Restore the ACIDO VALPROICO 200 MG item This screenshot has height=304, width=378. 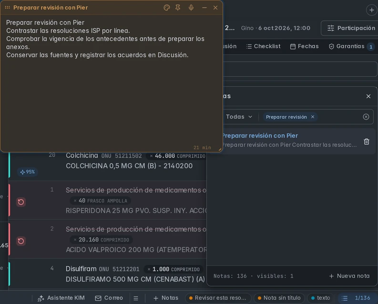21,241
